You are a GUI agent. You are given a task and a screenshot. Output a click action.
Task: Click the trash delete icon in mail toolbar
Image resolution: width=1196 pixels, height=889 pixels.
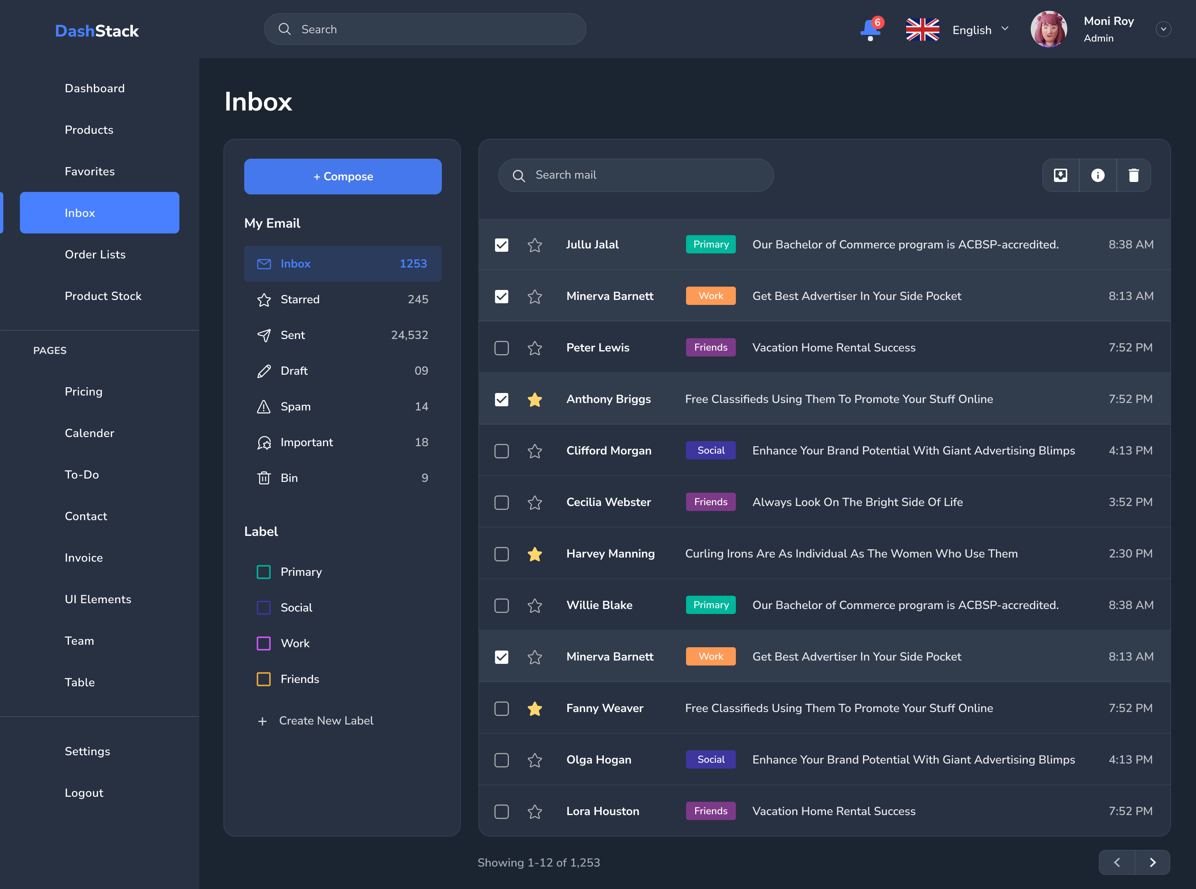point(1134,175)
